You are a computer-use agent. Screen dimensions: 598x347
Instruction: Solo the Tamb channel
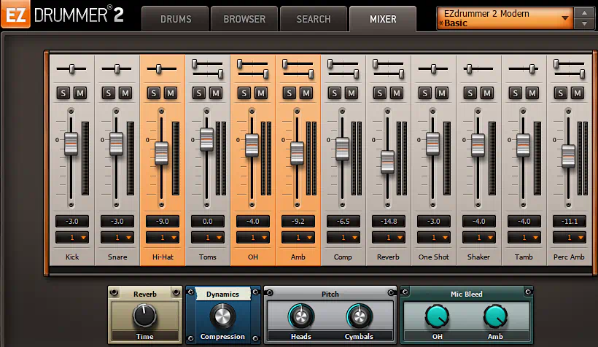coord(516,93)
